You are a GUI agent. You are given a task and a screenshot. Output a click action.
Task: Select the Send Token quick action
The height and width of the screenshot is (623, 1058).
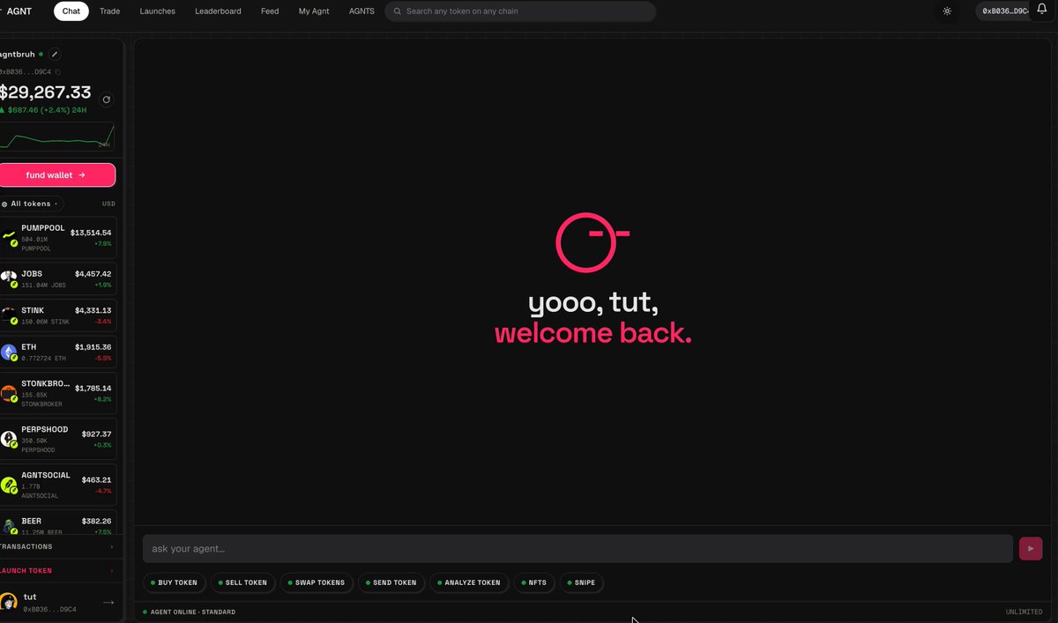pos(390,582)
